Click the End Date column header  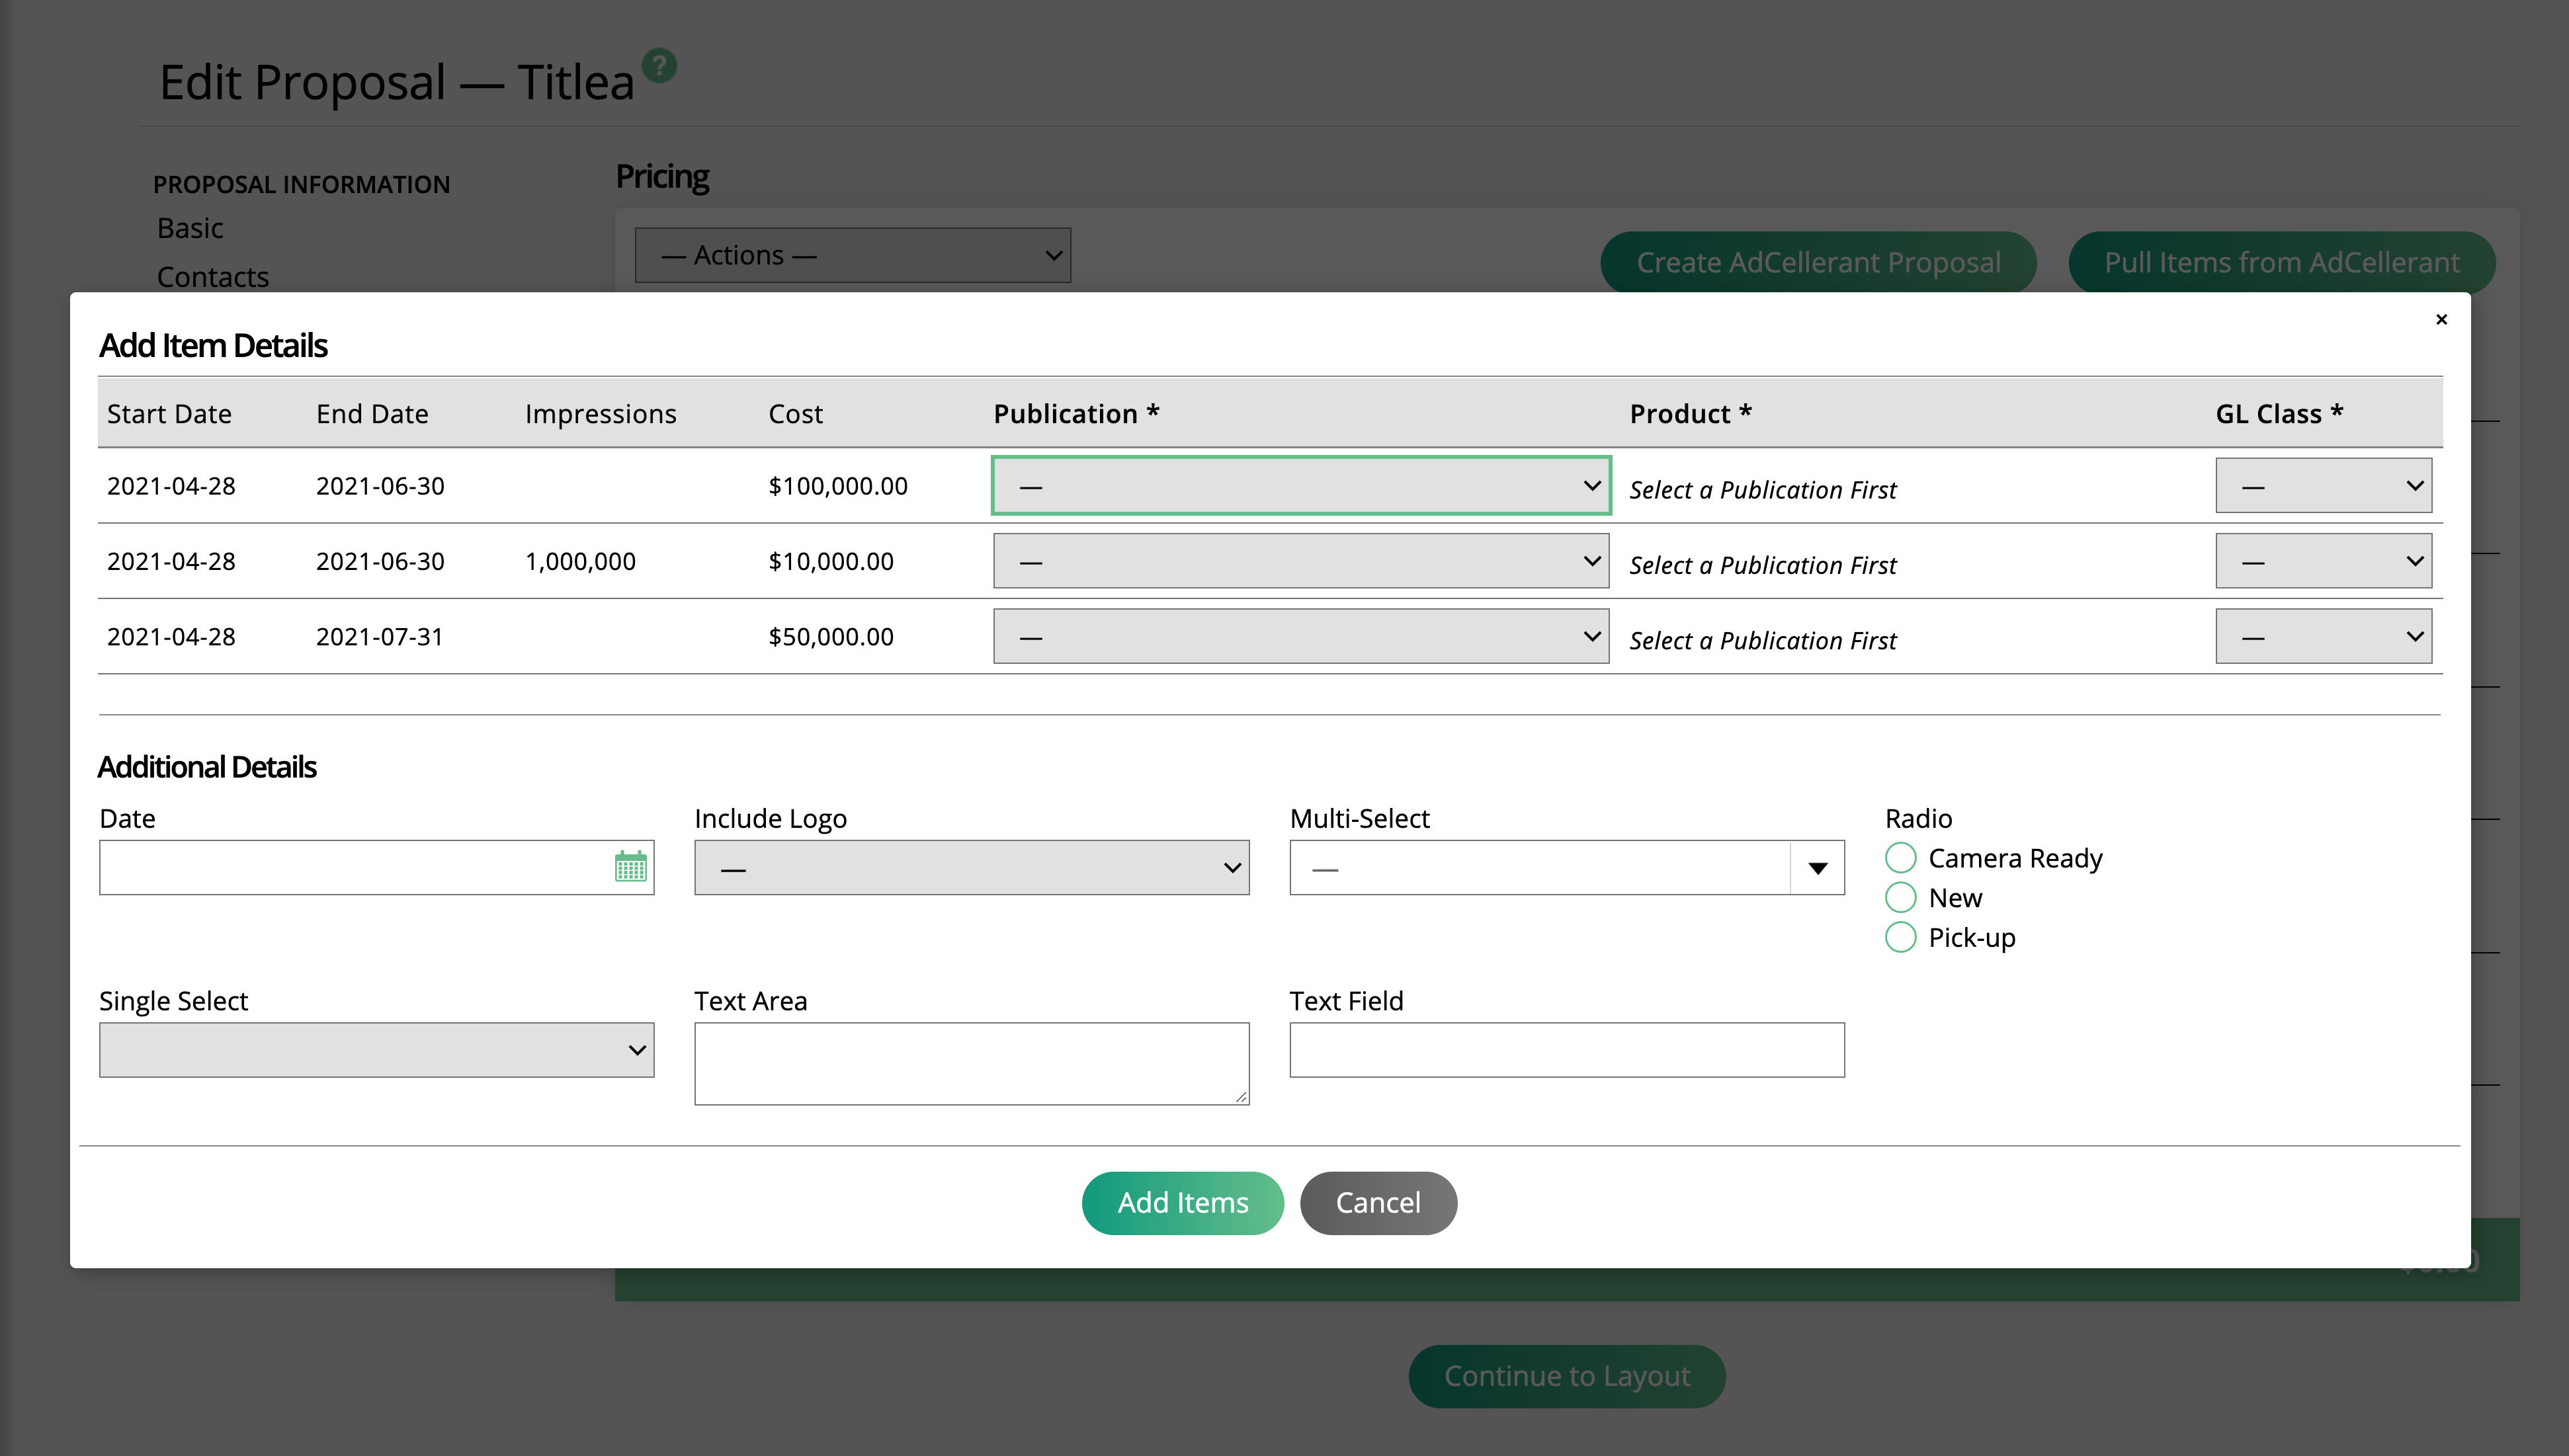click(372, 414)
